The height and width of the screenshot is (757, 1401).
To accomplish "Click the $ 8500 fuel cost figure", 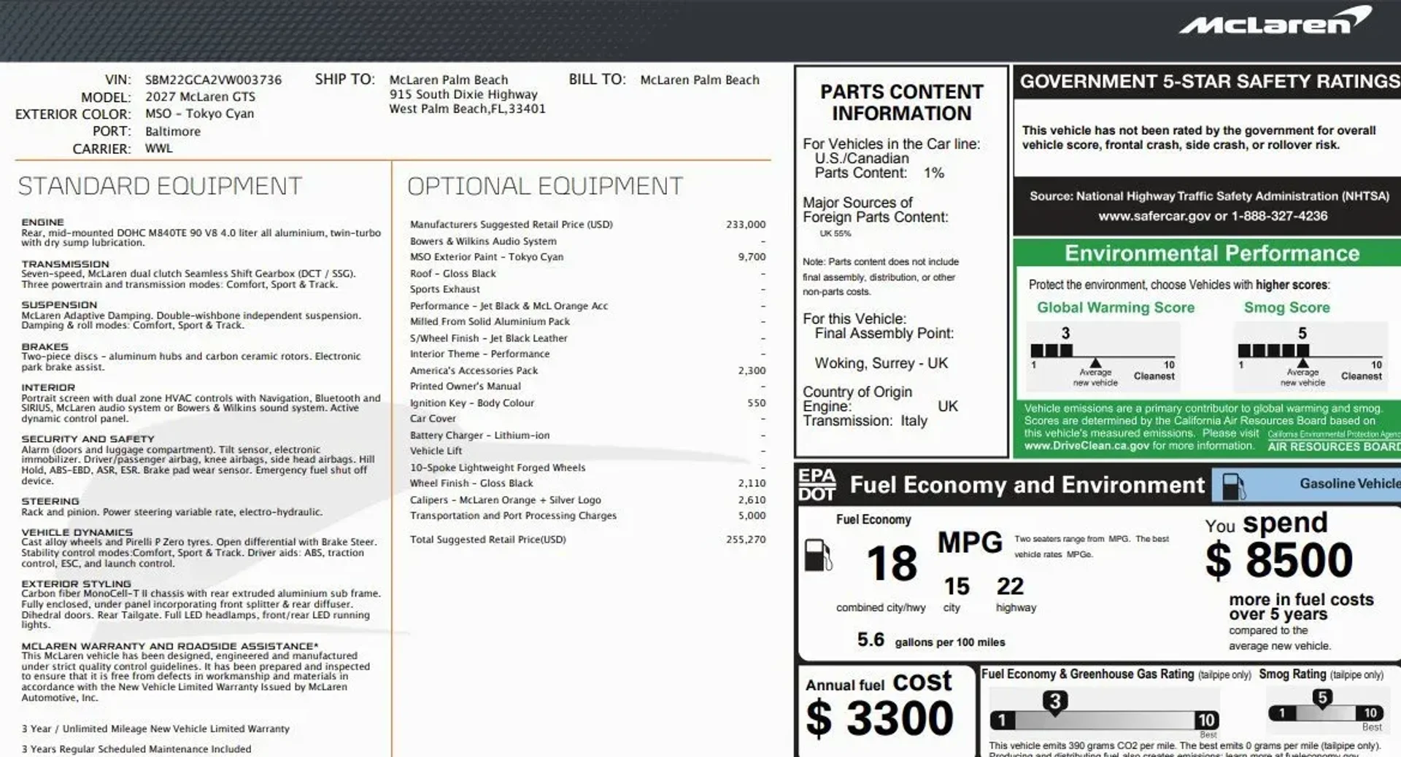I will [x=1278, y=560].
